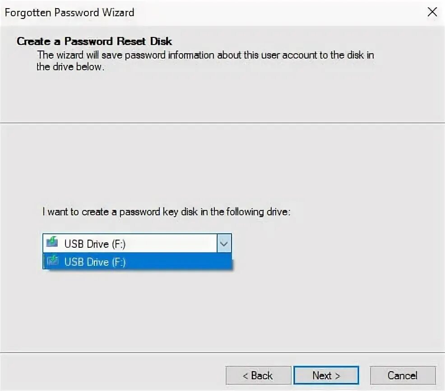The height and width of the screenshot is (391, 445).
Task: Return to previous step with Back
Action: tap(258, 375)
